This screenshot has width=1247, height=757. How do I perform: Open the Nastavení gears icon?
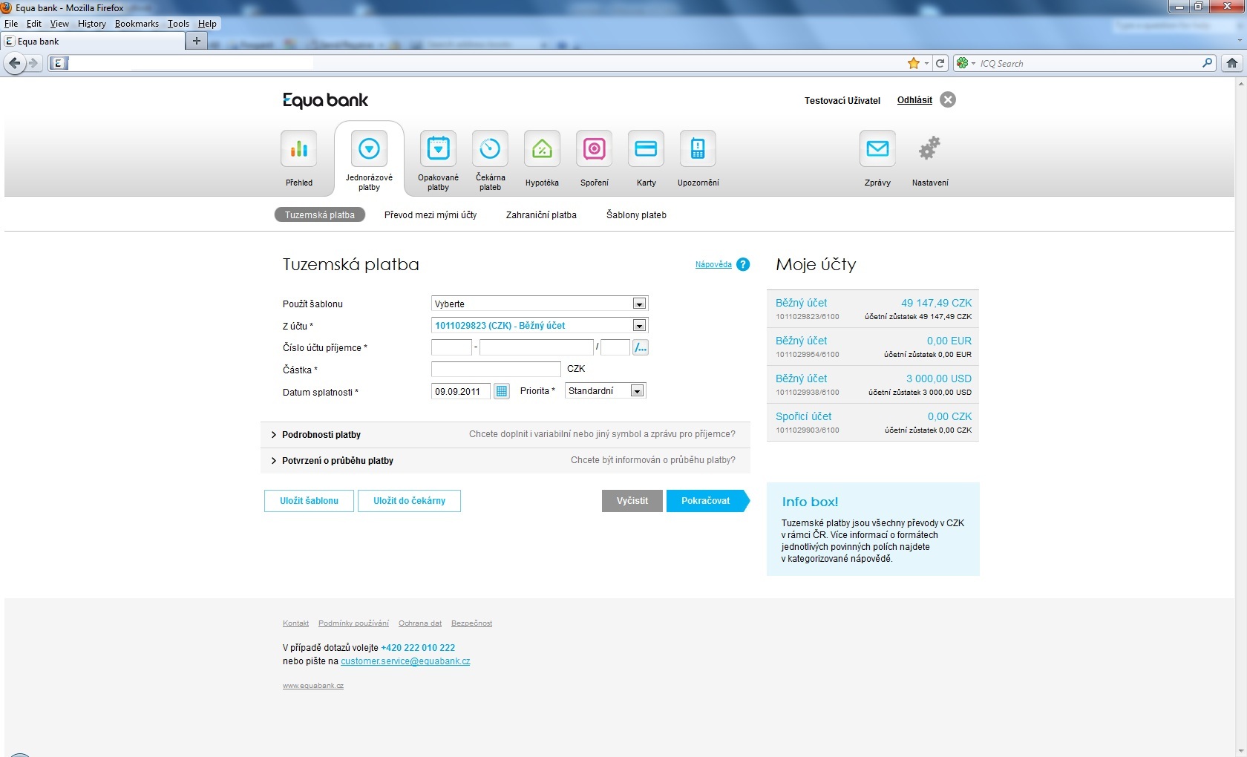tap(929, 149)
